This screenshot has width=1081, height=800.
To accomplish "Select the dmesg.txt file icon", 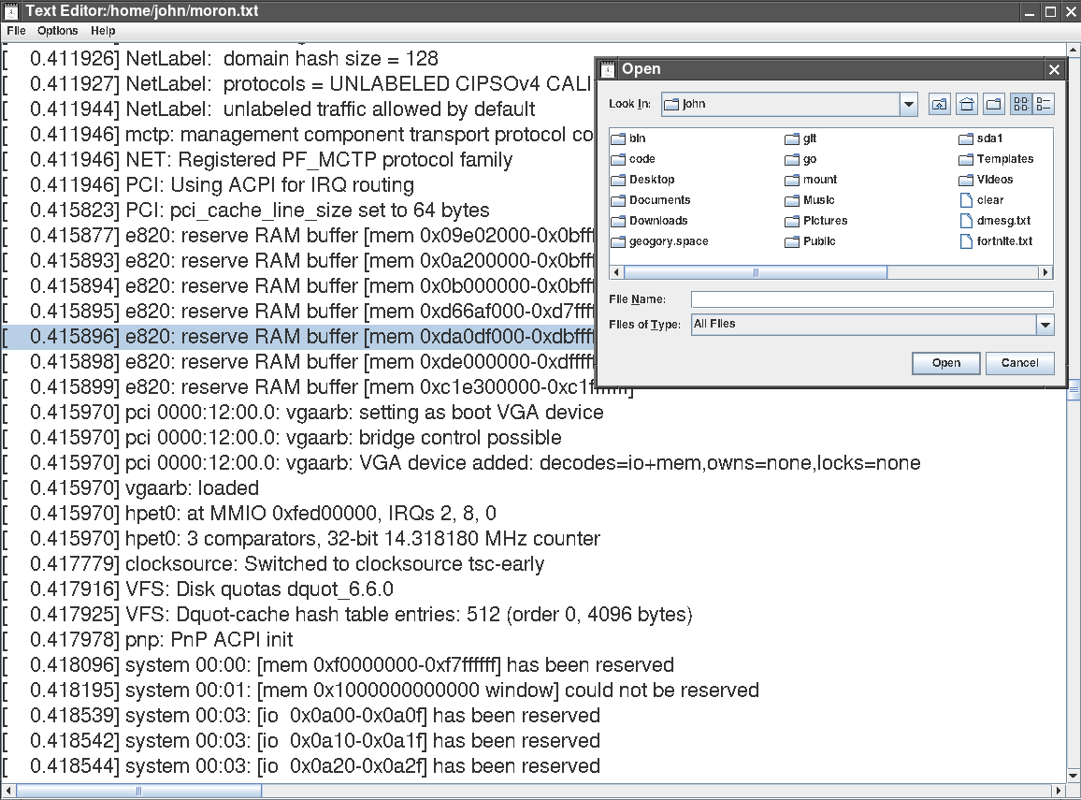I will coord(967,221).
